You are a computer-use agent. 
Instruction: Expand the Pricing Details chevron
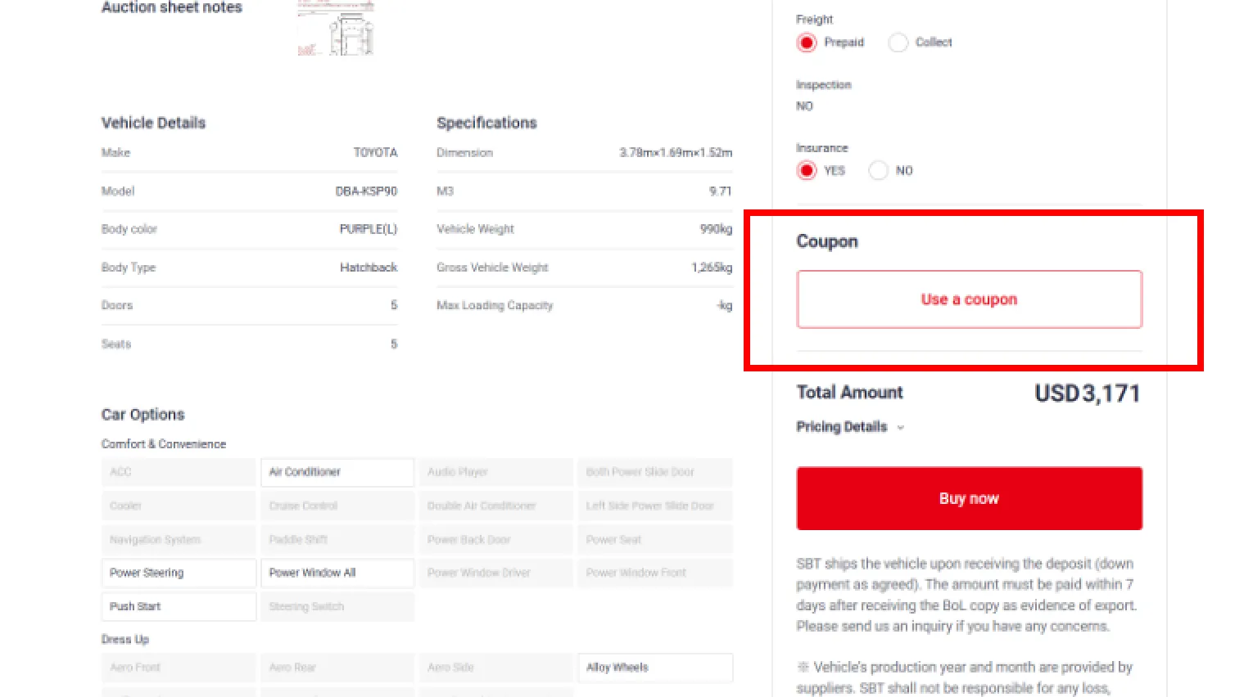pos(900,427)
